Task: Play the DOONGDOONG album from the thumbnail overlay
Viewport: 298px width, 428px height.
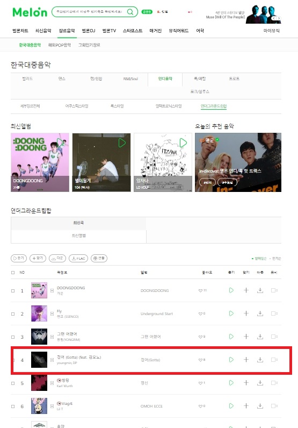Action: [x=61, y=142]
